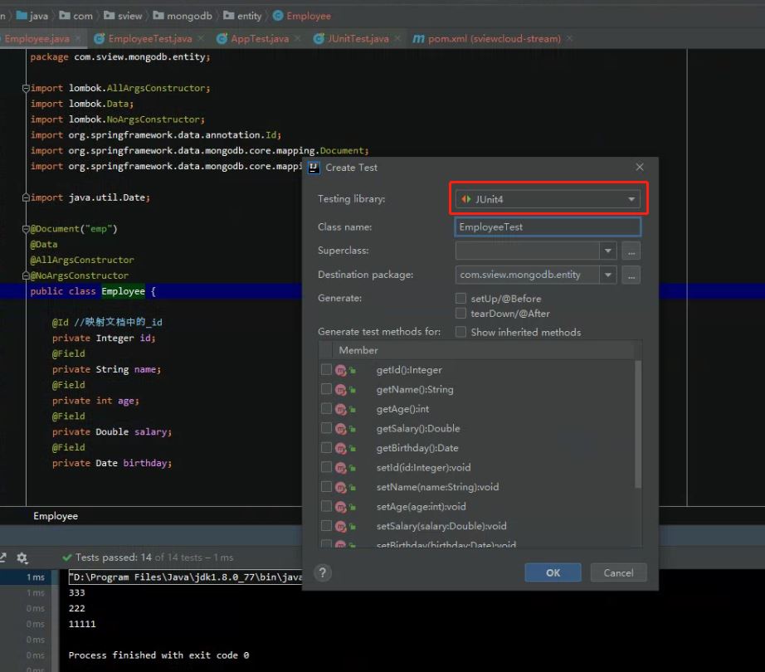Close the EmployeeTest.java tab

click(x=201, y=38)
